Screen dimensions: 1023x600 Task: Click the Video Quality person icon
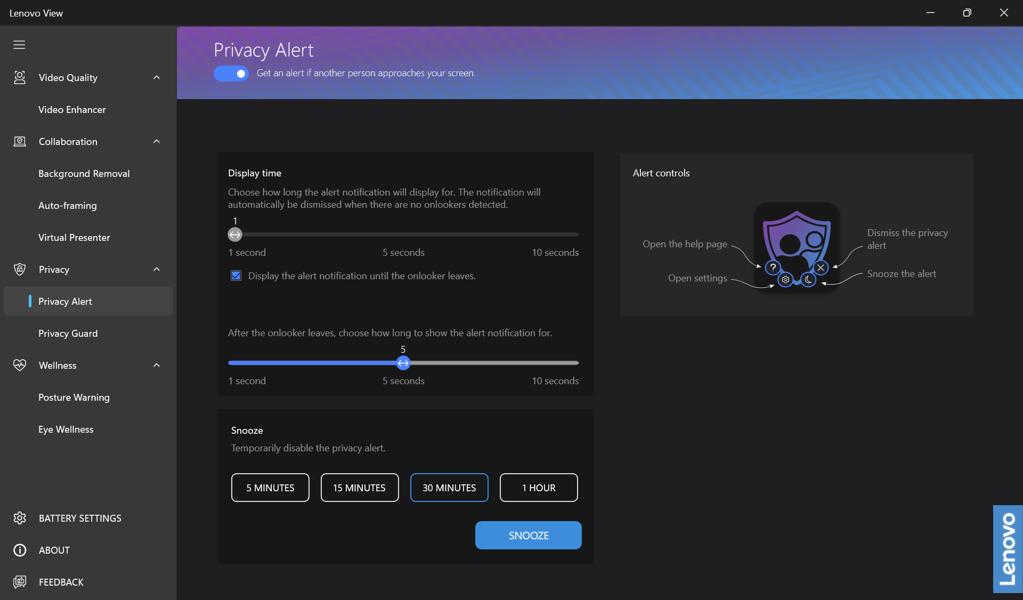[x=20, y=78]
